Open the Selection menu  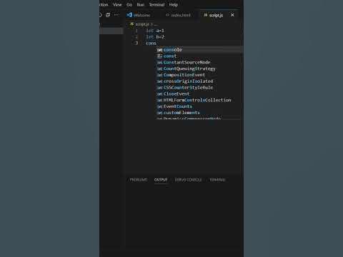(104, 4)
